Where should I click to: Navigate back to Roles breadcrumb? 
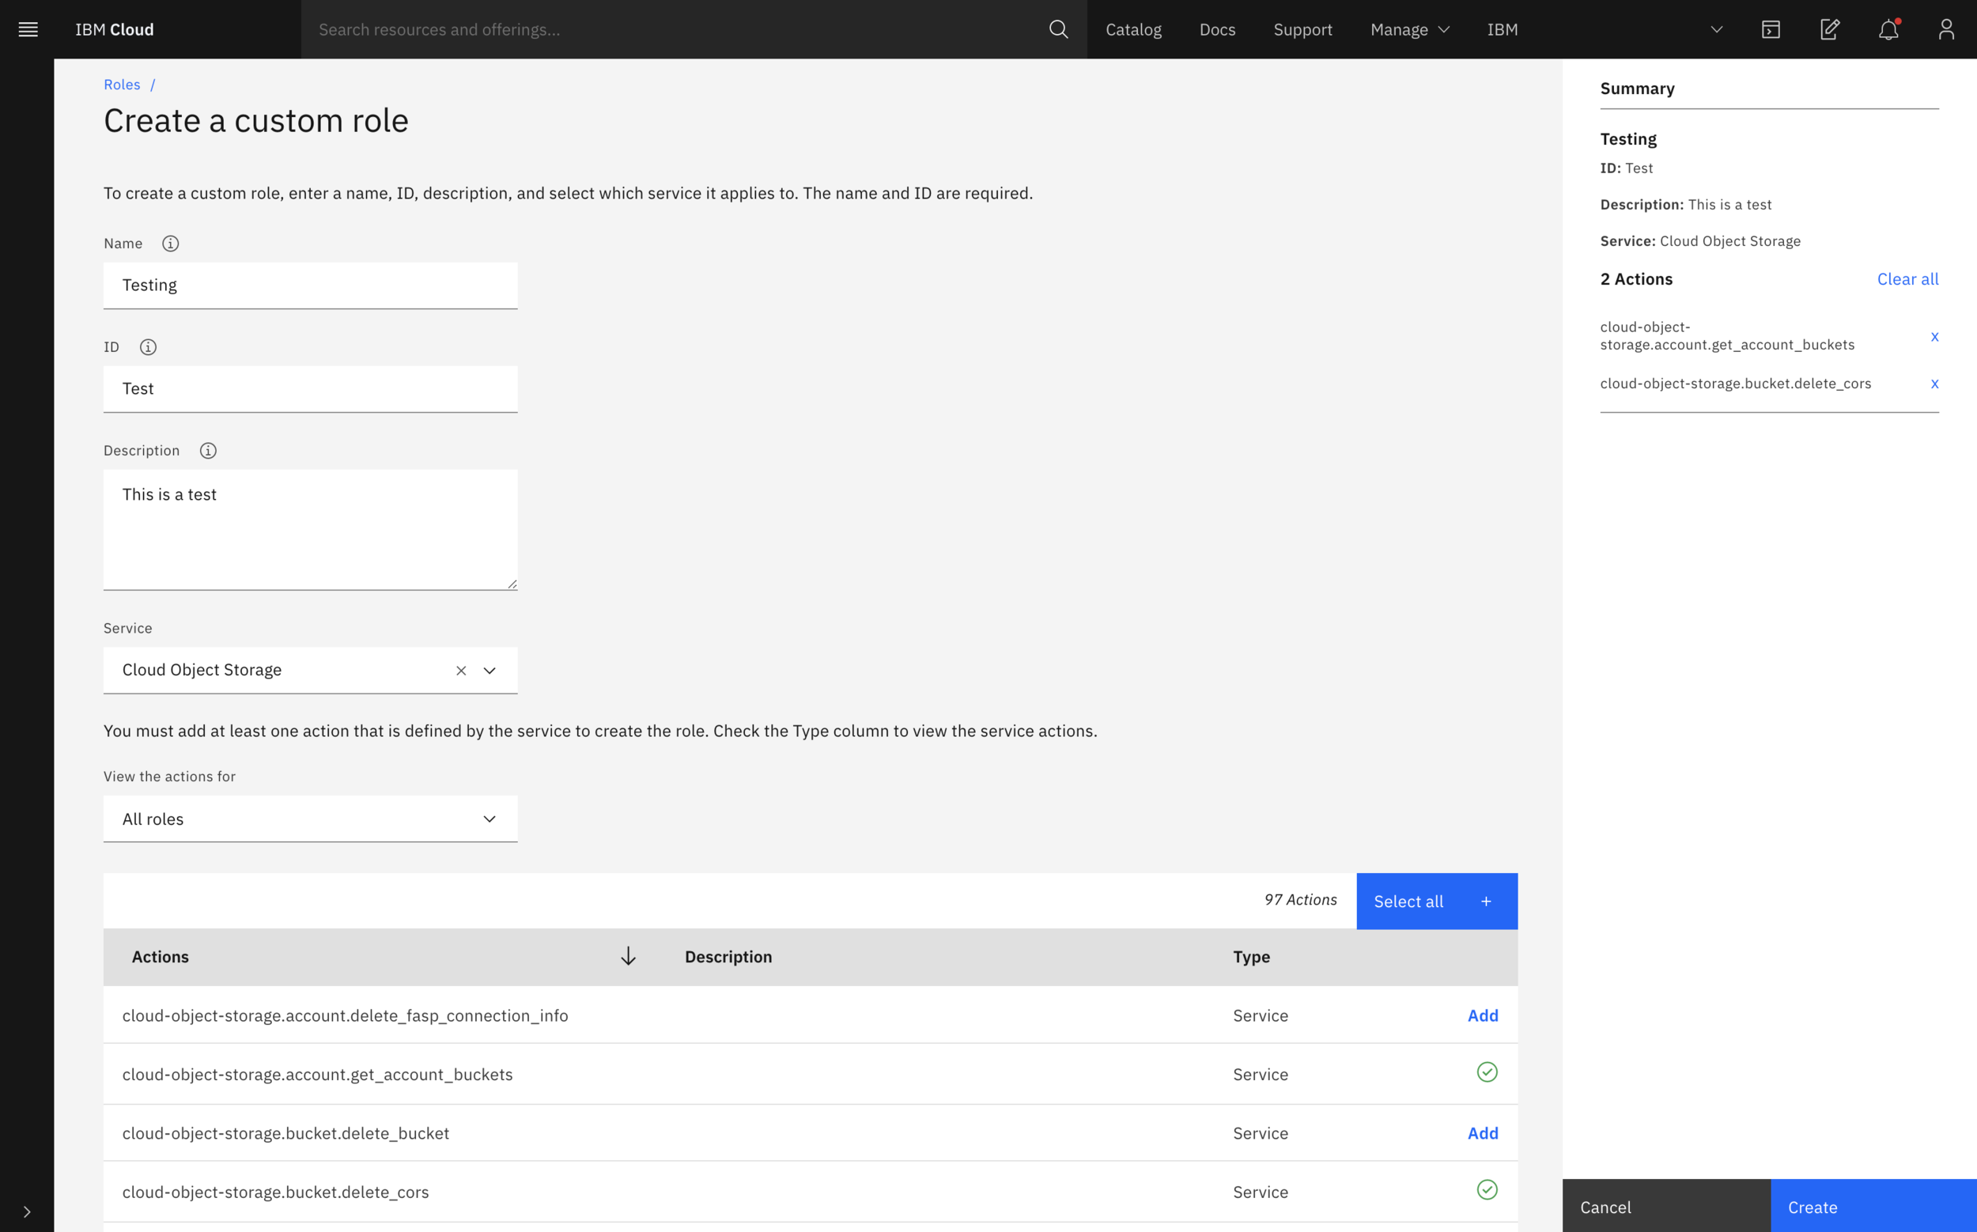[x=122, y=85]
